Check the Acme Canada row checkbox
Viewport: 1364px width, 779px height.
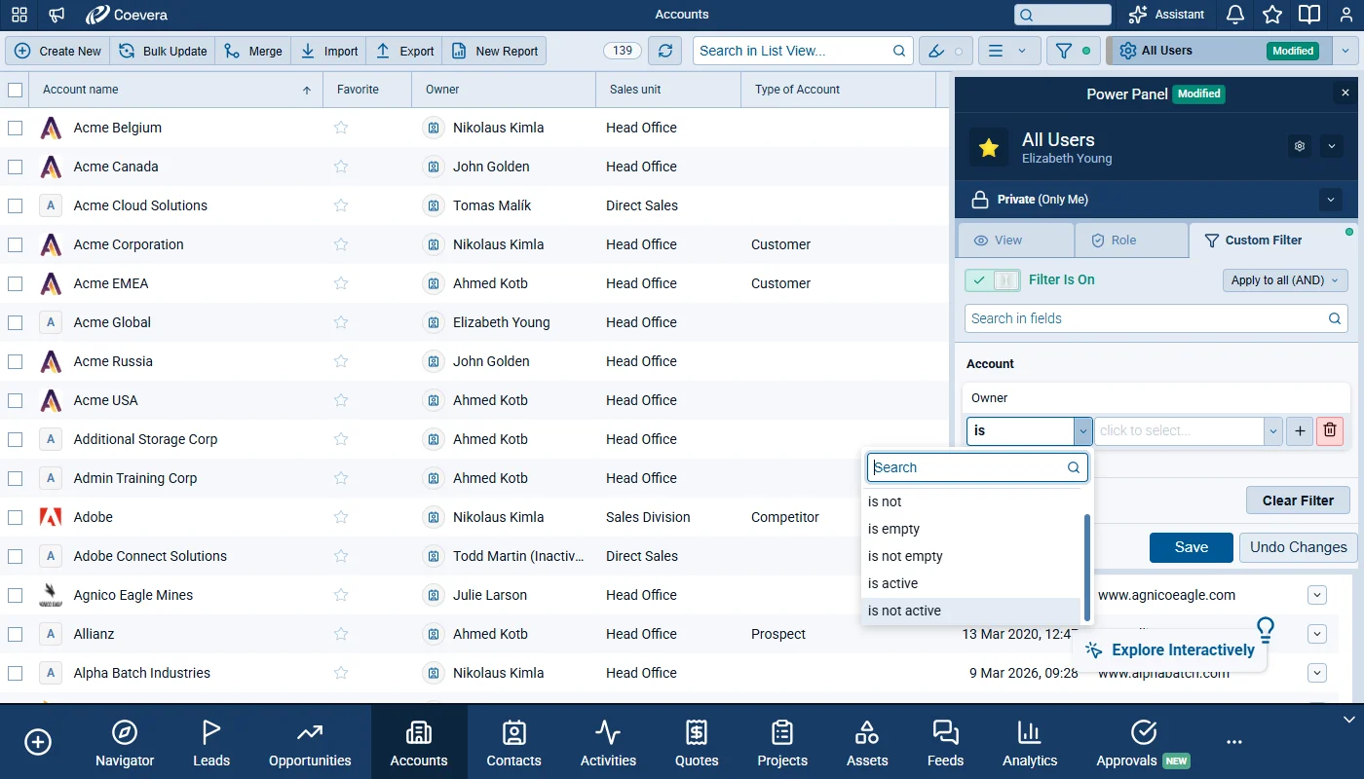click(16, 167)
